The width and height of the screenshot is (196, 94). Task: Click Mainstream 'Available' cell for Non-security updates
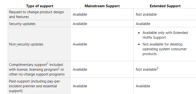(x=80, y=44)
